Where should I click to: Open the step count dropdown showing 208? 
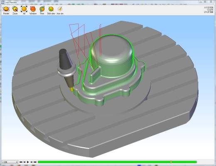(10, 162)
